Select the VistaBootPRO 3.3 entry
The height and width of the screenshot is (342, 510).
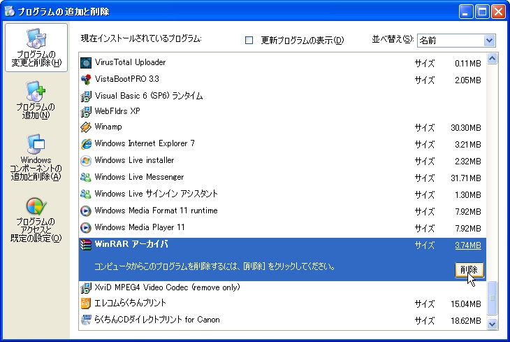coord(282,80)
